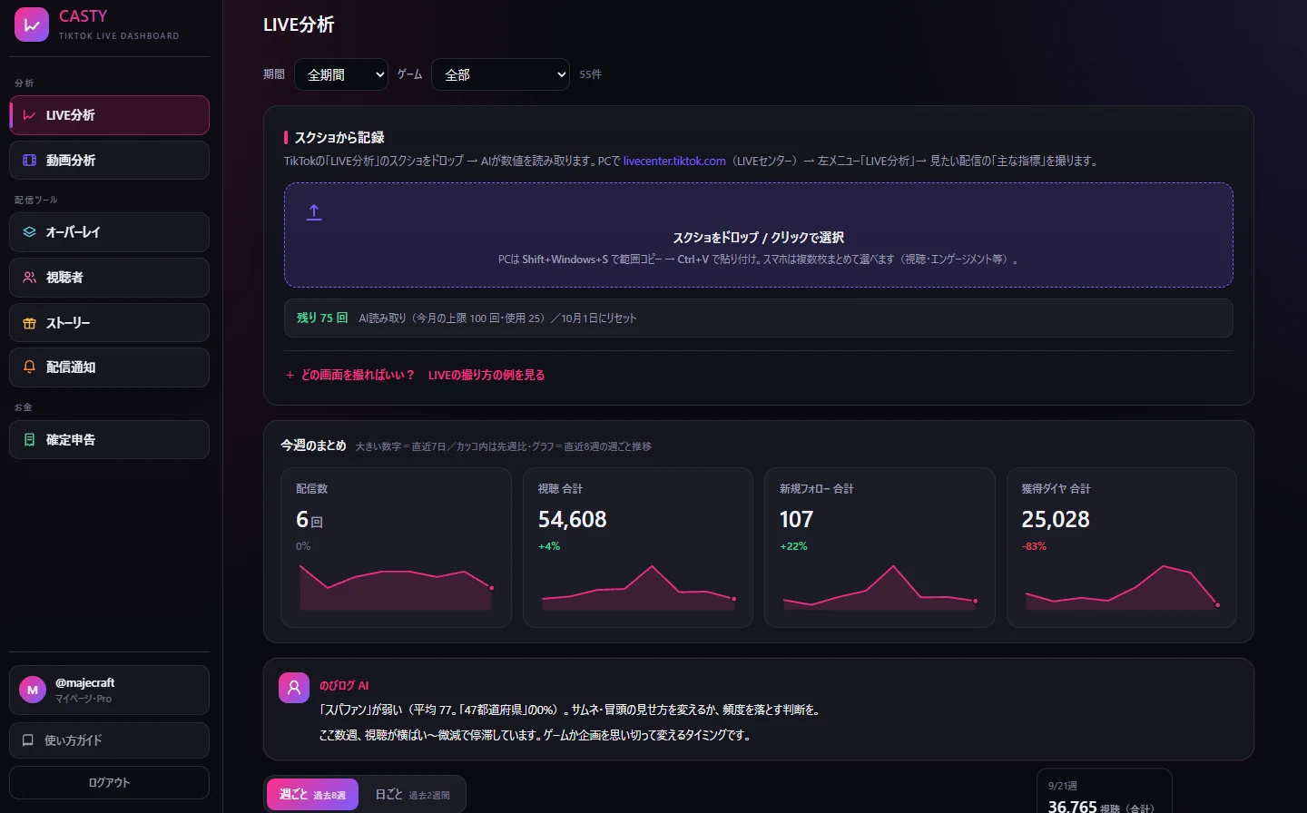1307x813 pixels.
Task: Open 確定申告 page
Action: [110, 440]
